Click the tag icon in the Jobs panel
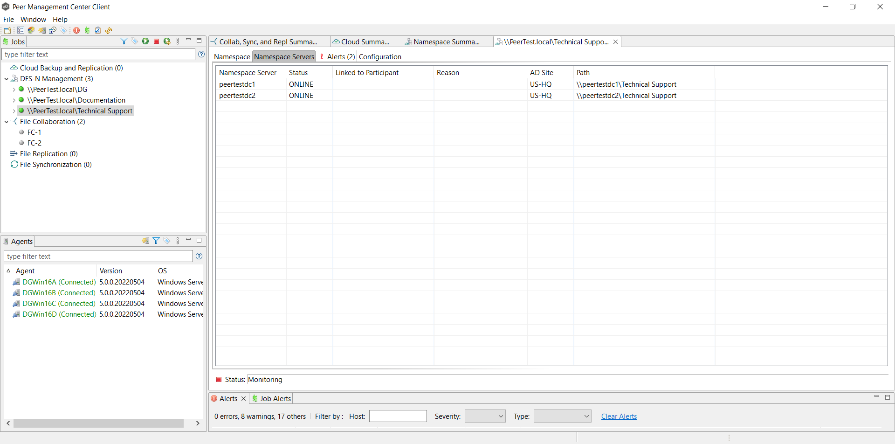Screen dimensions: 895x444 135,41
